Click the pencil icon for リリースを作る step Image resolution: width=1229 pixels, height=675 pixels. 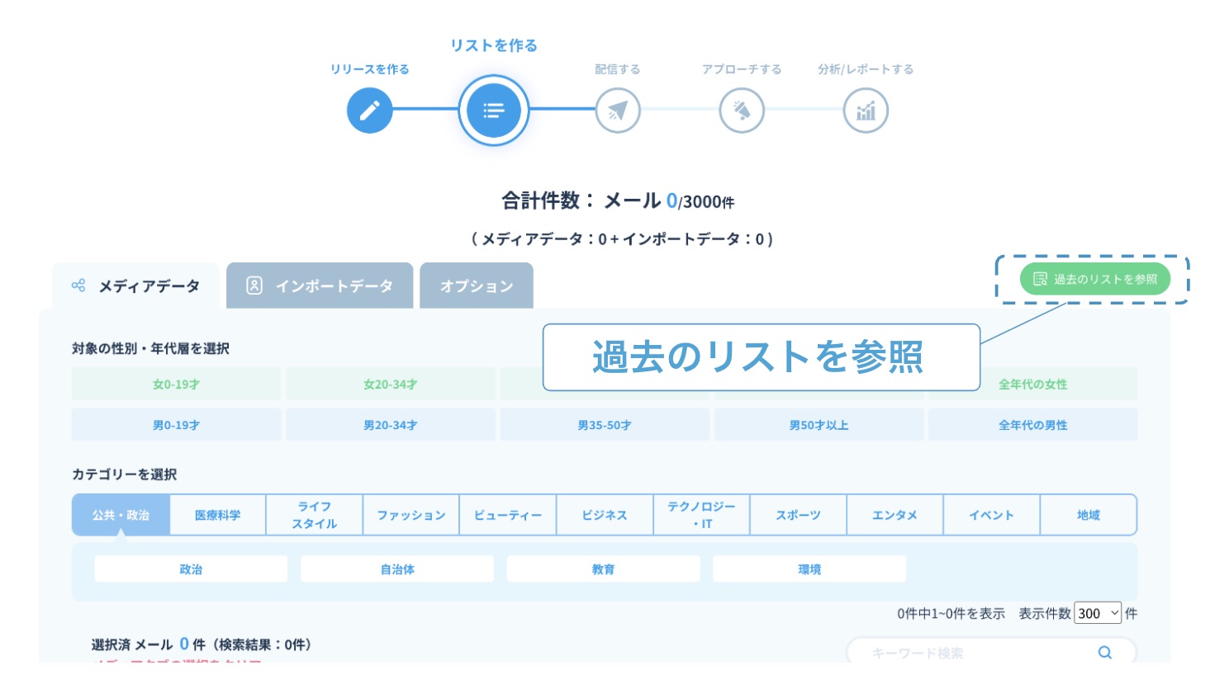369,111
